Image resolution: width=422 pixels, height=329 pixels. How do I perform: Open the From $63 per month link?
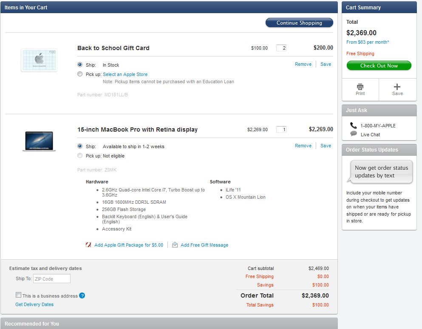click(x=368, y=42)
